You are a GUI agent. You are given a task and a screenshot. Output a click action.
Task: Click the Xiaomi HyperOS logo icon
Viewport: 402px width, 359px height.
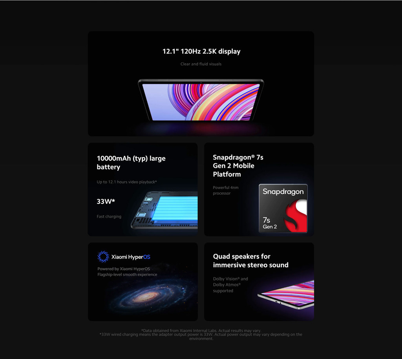click(103, 257)
